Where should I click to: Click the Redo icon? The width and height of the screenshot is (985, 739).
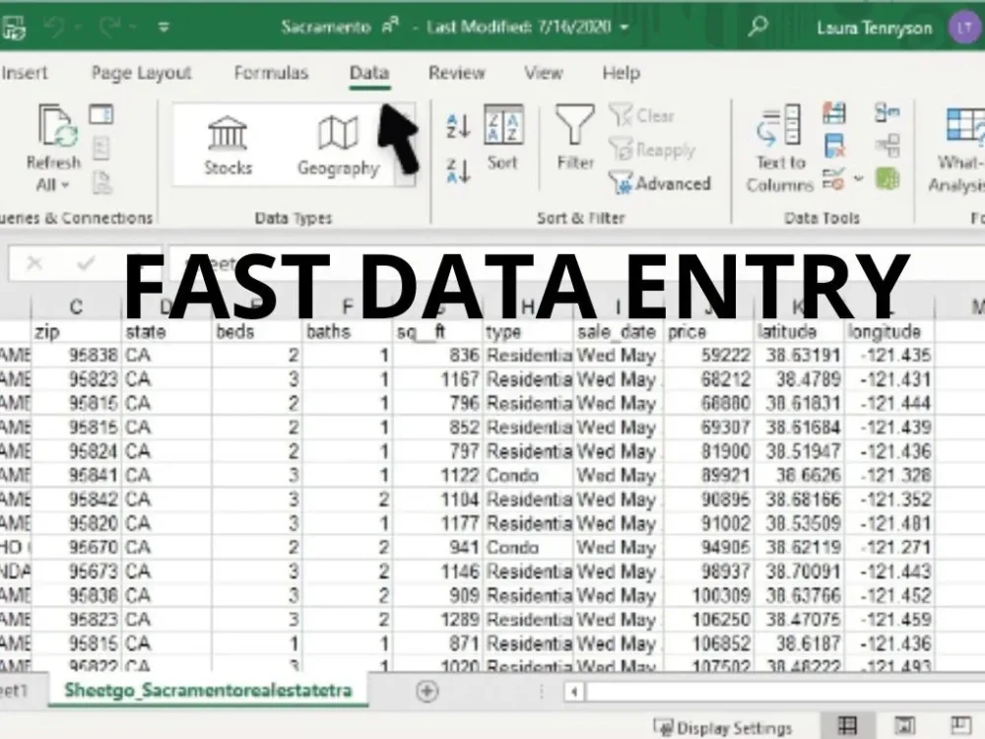110,27
